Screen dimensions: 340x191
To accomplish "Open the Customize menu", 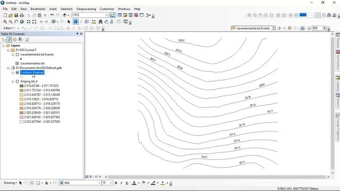I will (x=107, y=9).
